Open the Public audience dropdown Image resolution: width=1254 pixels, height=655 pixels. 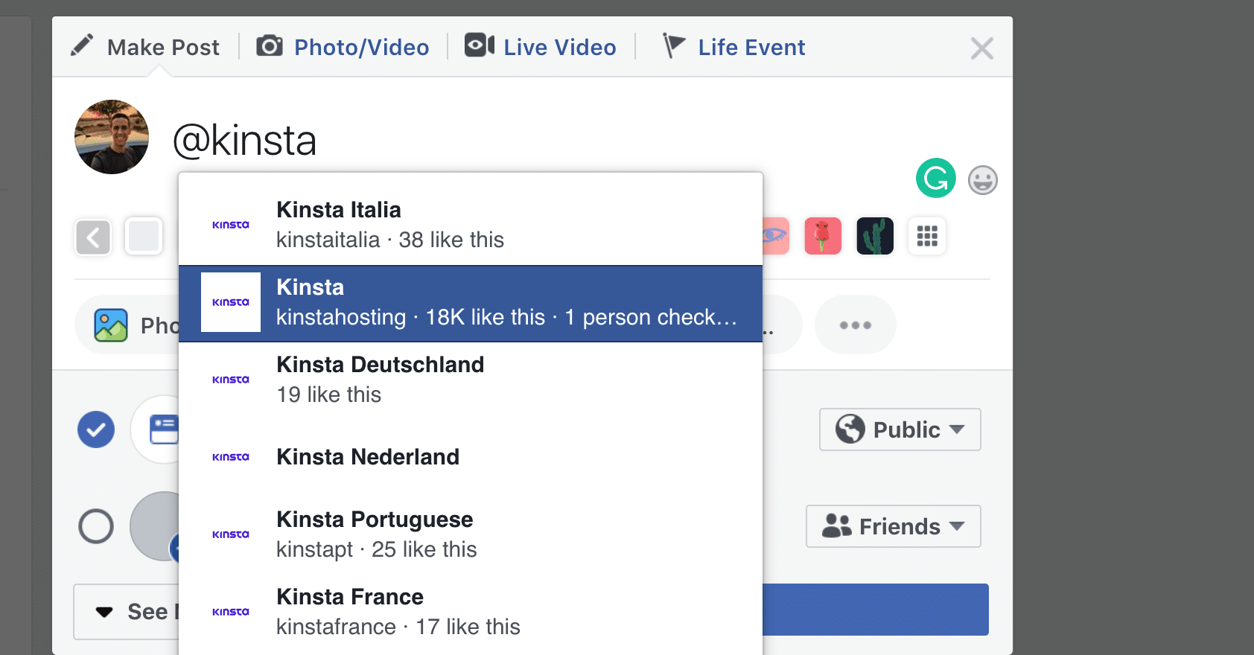click(899, 429)
